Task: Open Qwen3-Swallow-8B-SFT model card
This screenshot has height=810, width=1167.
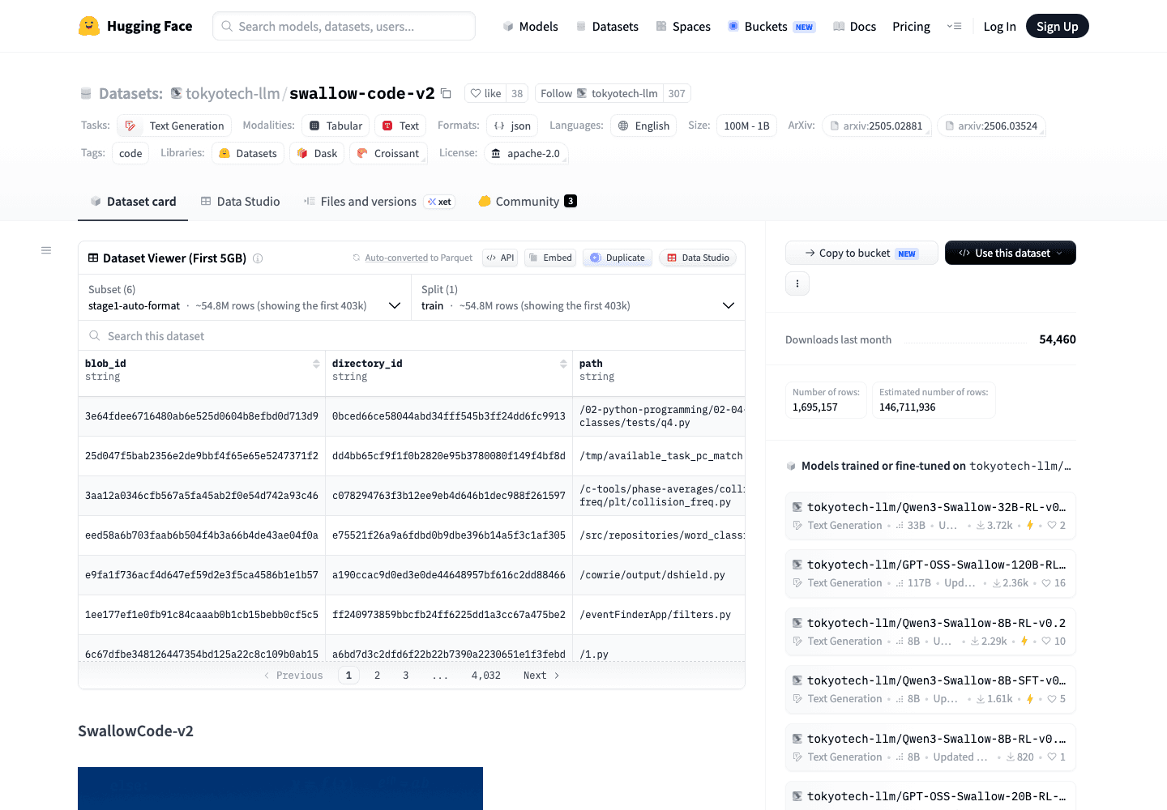Action: coord(930,689)
